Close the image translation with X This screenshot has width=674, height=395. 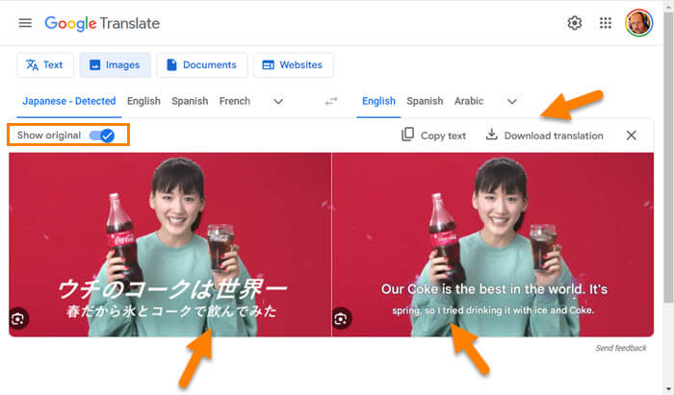click(631, 136)
